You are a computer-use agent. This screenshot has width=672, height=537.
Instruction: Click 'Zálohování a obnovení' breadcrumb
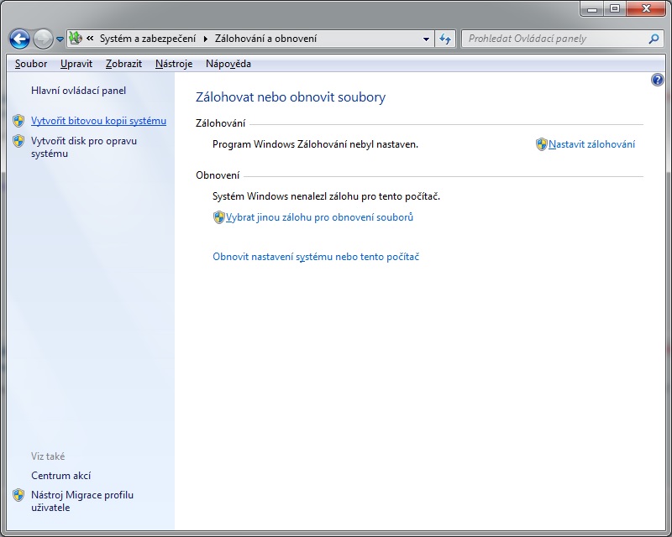(265, 39)
